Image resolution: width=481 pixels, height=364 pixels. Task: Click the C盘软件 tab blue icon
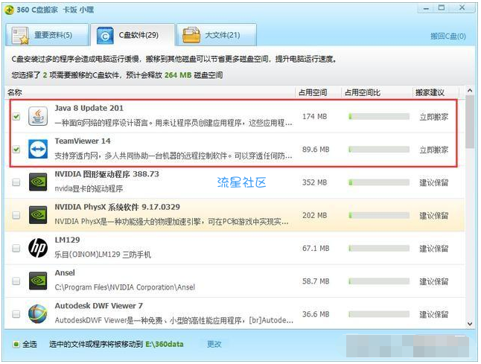click(105, 36)
